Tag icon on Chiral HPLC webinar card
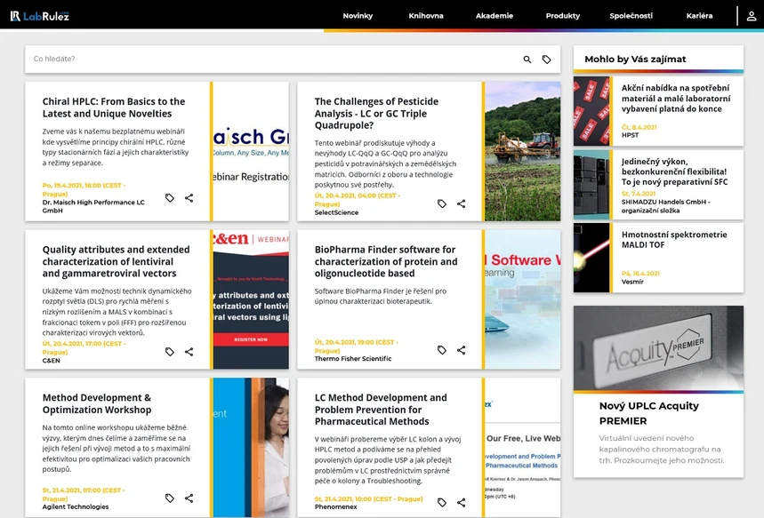The height and width of the screenshot is (518, 764). point(170,197)
